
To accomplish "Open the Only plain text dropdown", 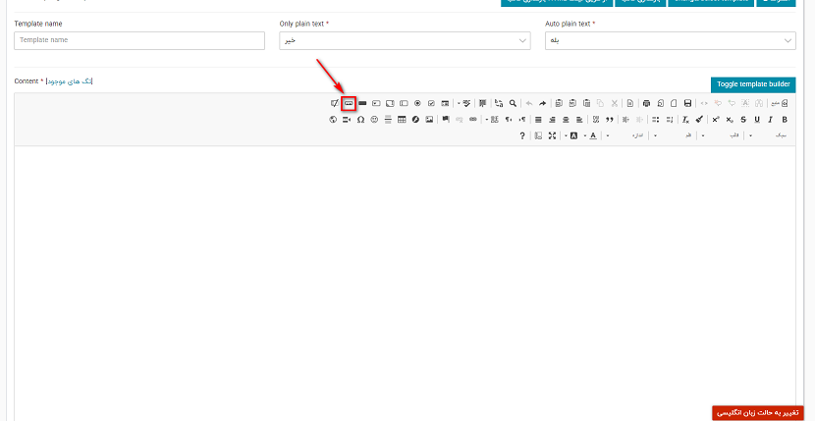I will coord(405,40).
